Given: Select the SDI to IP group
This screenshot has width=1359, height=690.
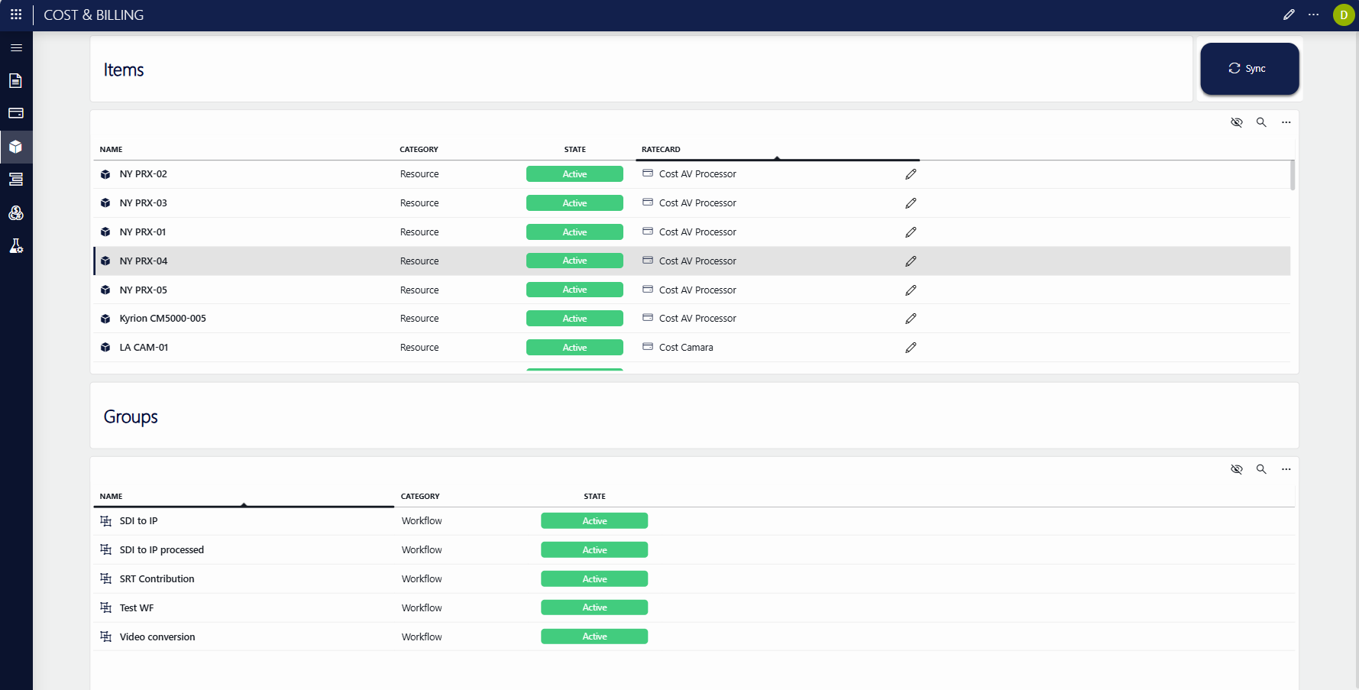Looking at the screenshot, I should tap(138, 521).
